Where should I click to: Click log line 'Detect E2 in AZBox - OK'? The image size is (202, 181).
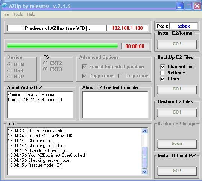[x=40, y=136]
